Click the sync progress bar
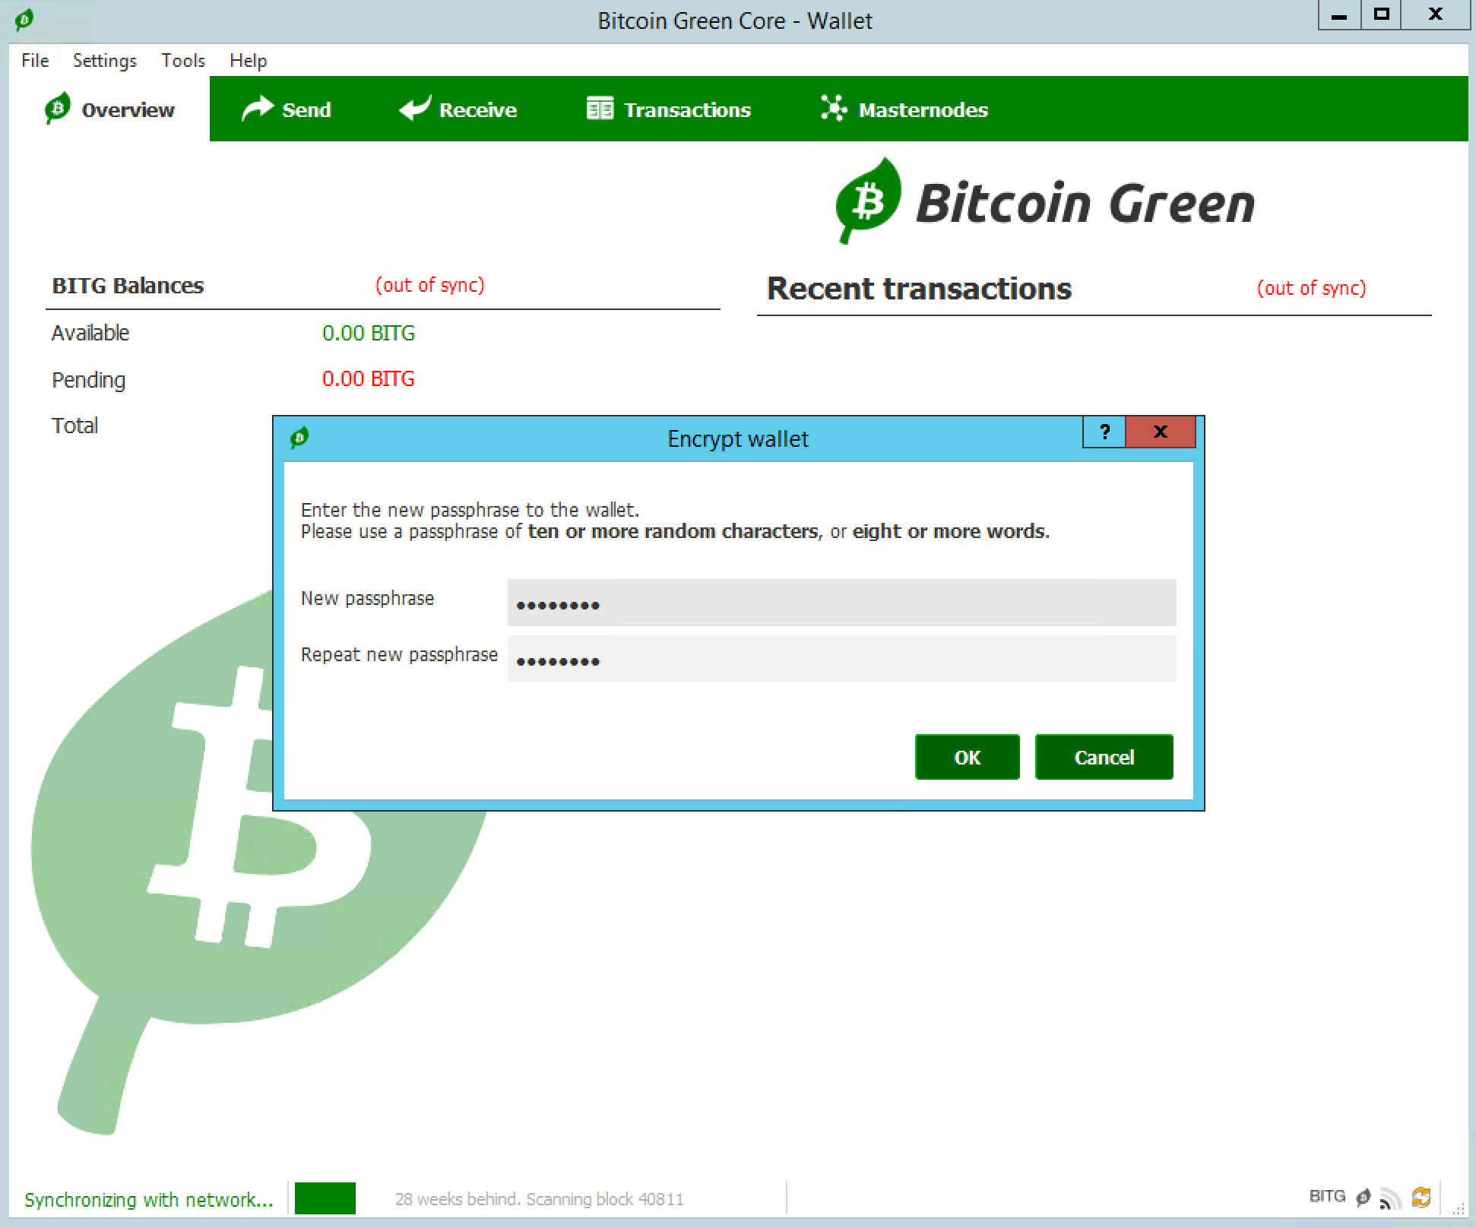1476x1228 pixels. click(325, 1198)
